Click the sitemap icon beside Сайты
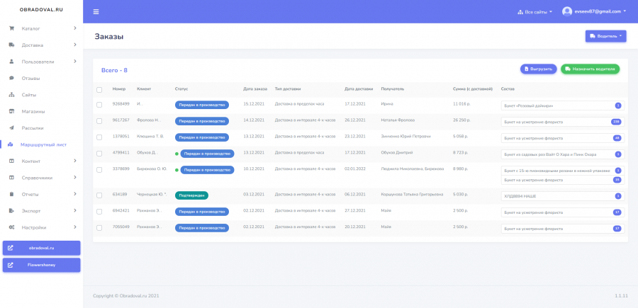The image size is (638, 308). pyautogui.click(x=12, y=95)
